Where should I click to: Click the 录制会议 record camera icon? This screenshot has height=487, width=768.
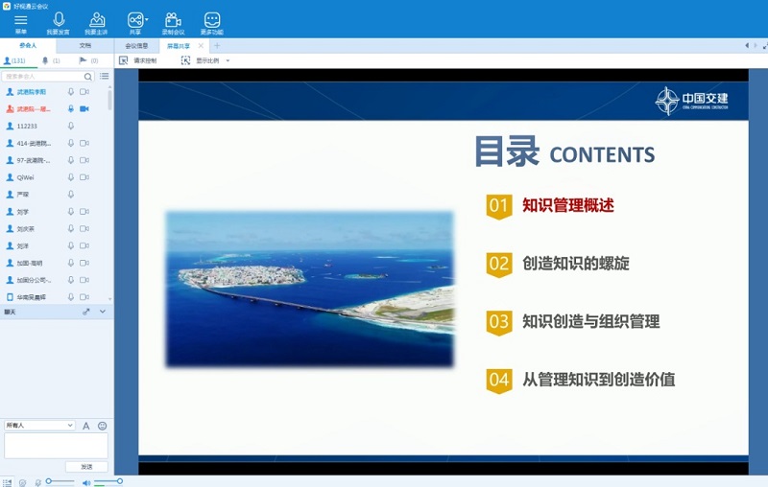[x=173, y=21]
